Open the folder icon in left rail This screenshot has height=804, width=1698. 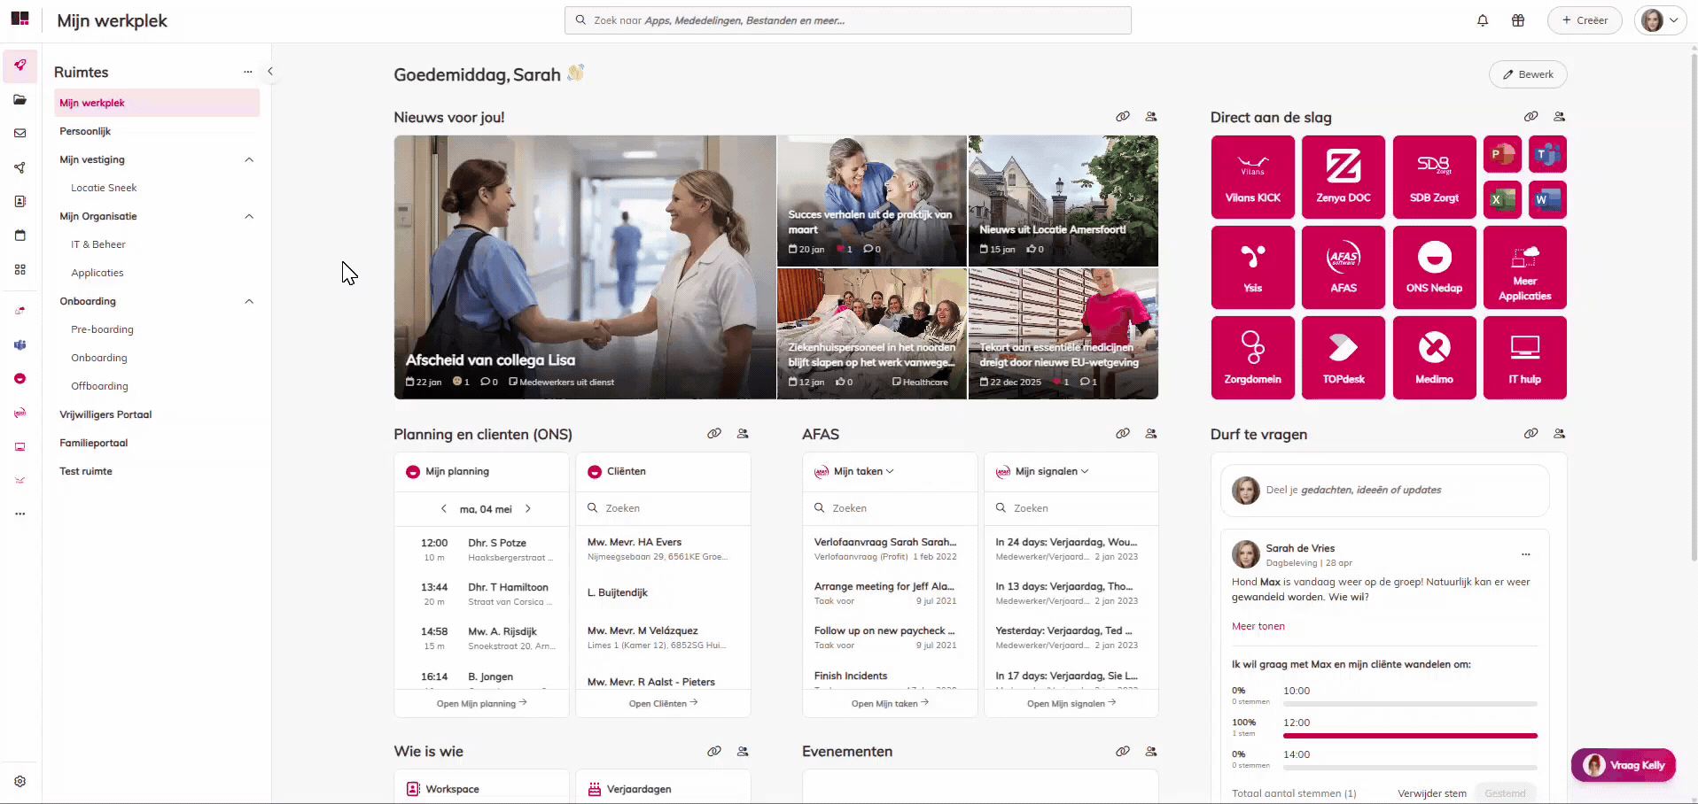[20, 99]
